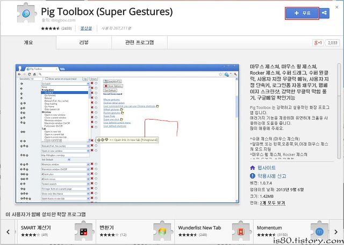Image resolution: width=344 pixels, height=245 pixels.
Task: Open the 관련 프로그램 tab
Action: [140, 42]
